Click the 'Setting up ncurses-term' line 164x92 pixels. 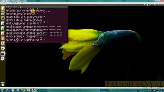tap(25, 20)
